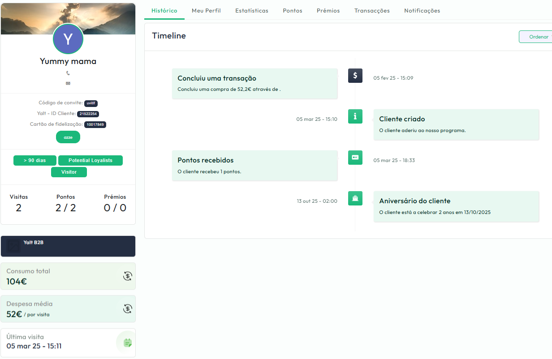This screenshot has height=359, width=552.
Task: Click the Yalt B2B banner
Action: point(68,246)
